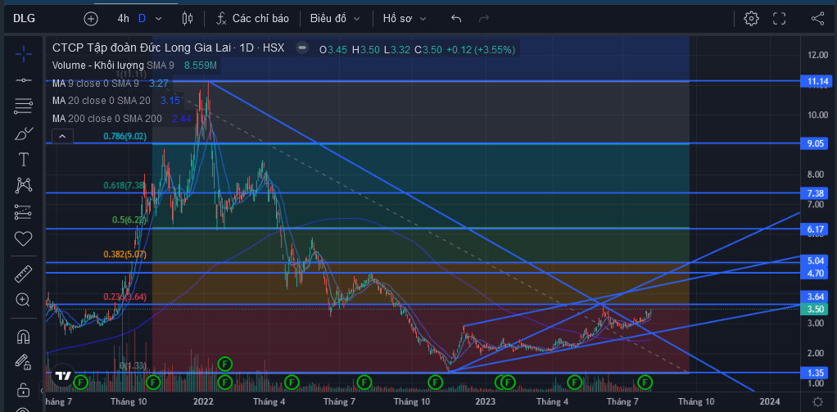This screenshot has width=837, height=412.
Task: Open the favorites heart icon
Action: [x=23, y=238]
